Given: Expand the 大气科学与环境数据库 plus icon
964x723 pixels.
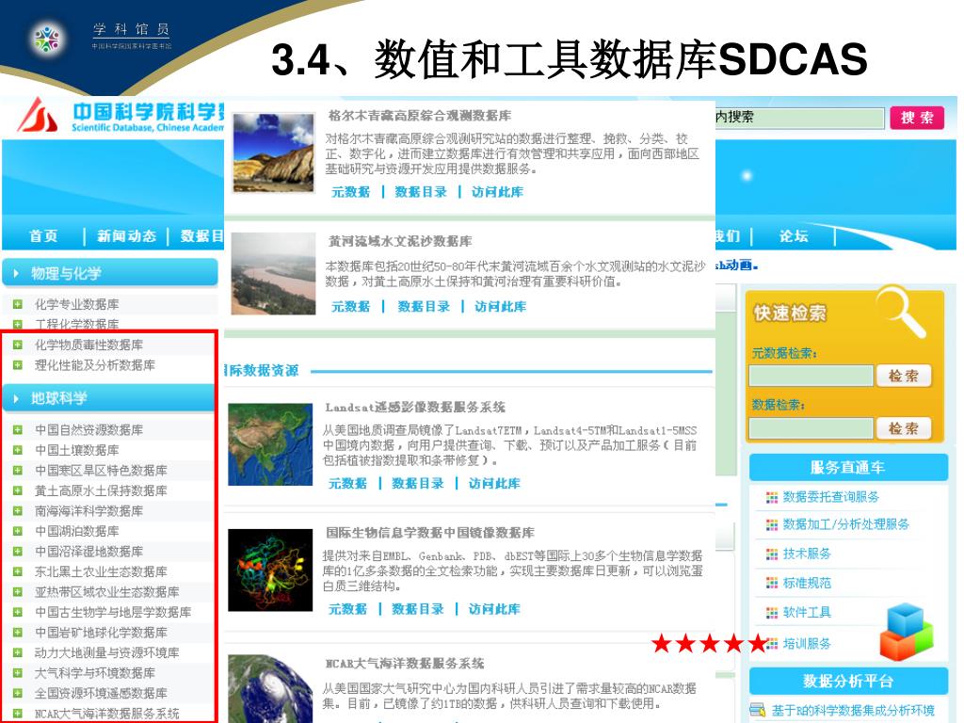Looking at the screenshot, I should [17, 672].
